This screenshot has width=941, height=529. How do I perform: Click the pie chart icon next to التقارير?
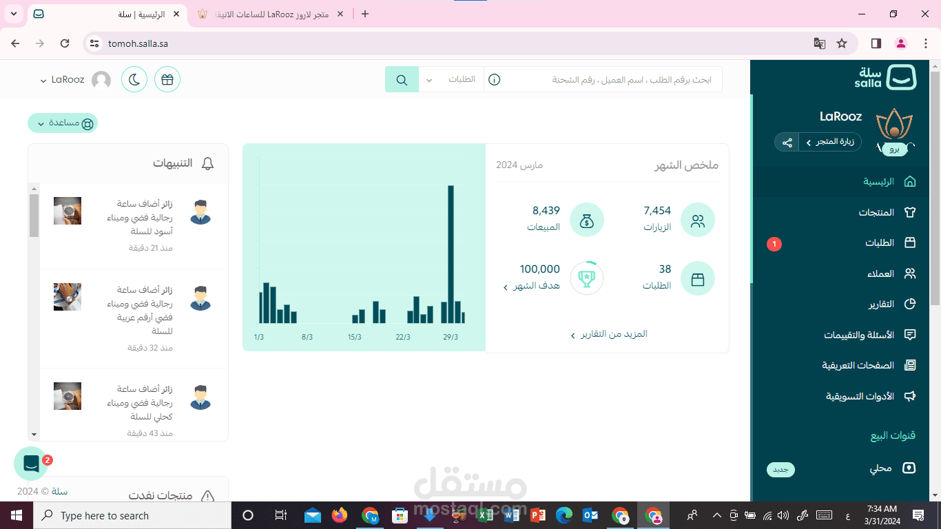(x=909, y=304)
